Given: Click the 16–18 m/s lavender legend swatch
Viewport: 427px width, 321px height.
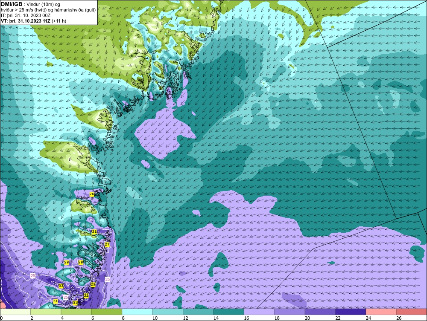Looking at the screenshot, I should (x=259, y=312).
